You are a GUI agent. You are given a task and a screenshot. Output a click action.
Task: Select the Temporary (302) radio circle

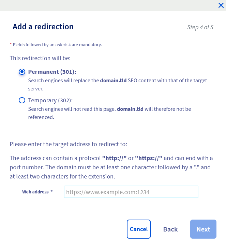point(22,100)
